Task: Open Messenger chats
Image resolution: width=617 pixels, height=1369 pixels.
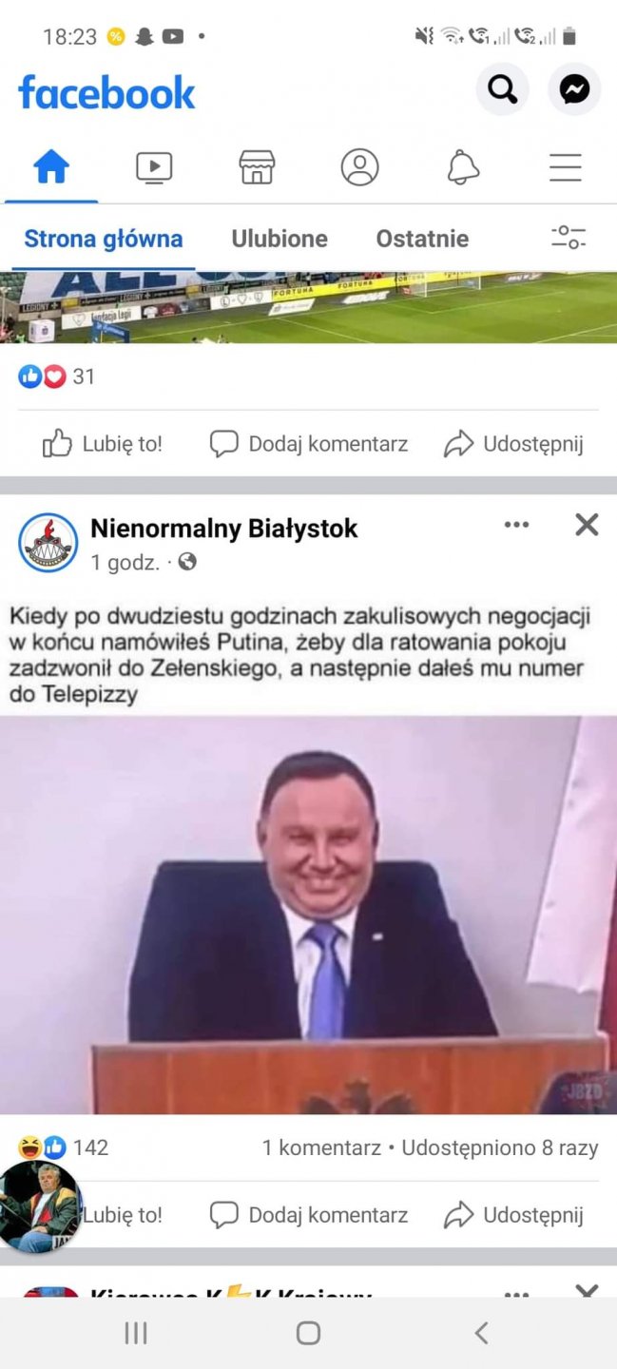Action: tap(574, 90)
